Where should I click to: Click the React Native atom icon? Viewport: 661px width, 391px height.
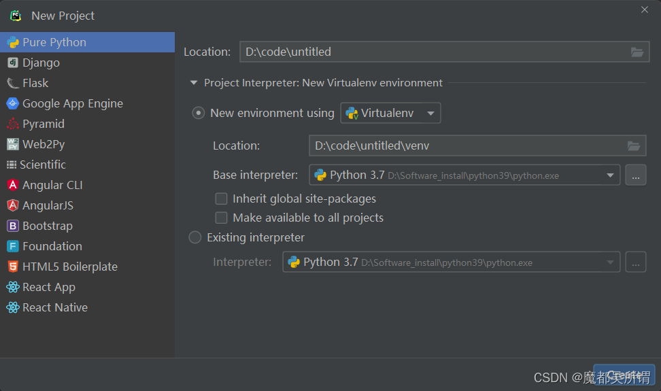click(13, 307)
